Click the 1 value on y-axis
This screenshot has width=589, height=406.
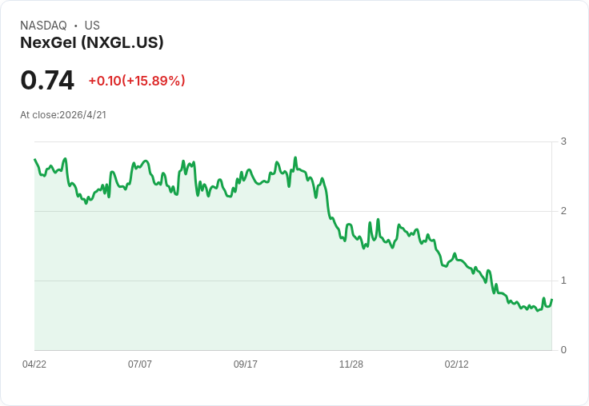point(563,281)
